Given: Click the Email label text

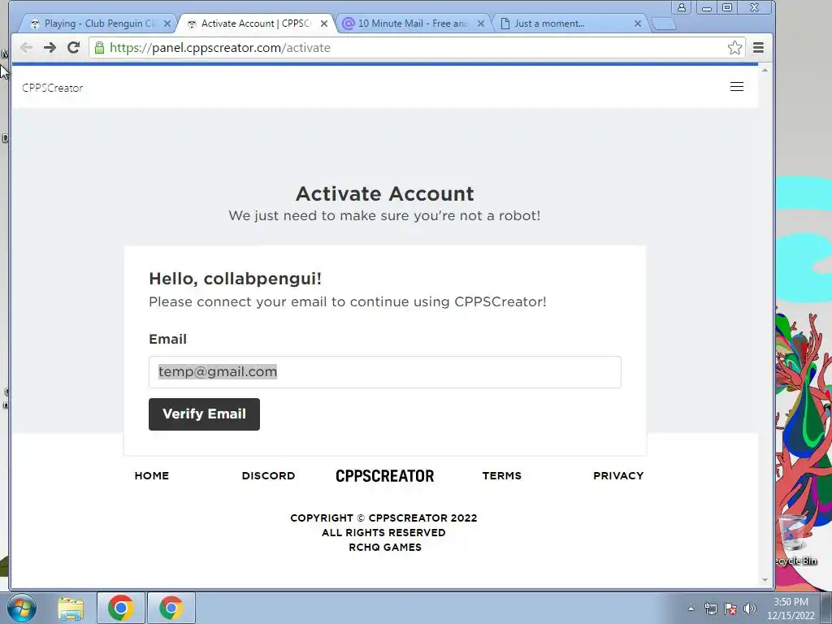Looking at the screenshot, I should 167,339.
